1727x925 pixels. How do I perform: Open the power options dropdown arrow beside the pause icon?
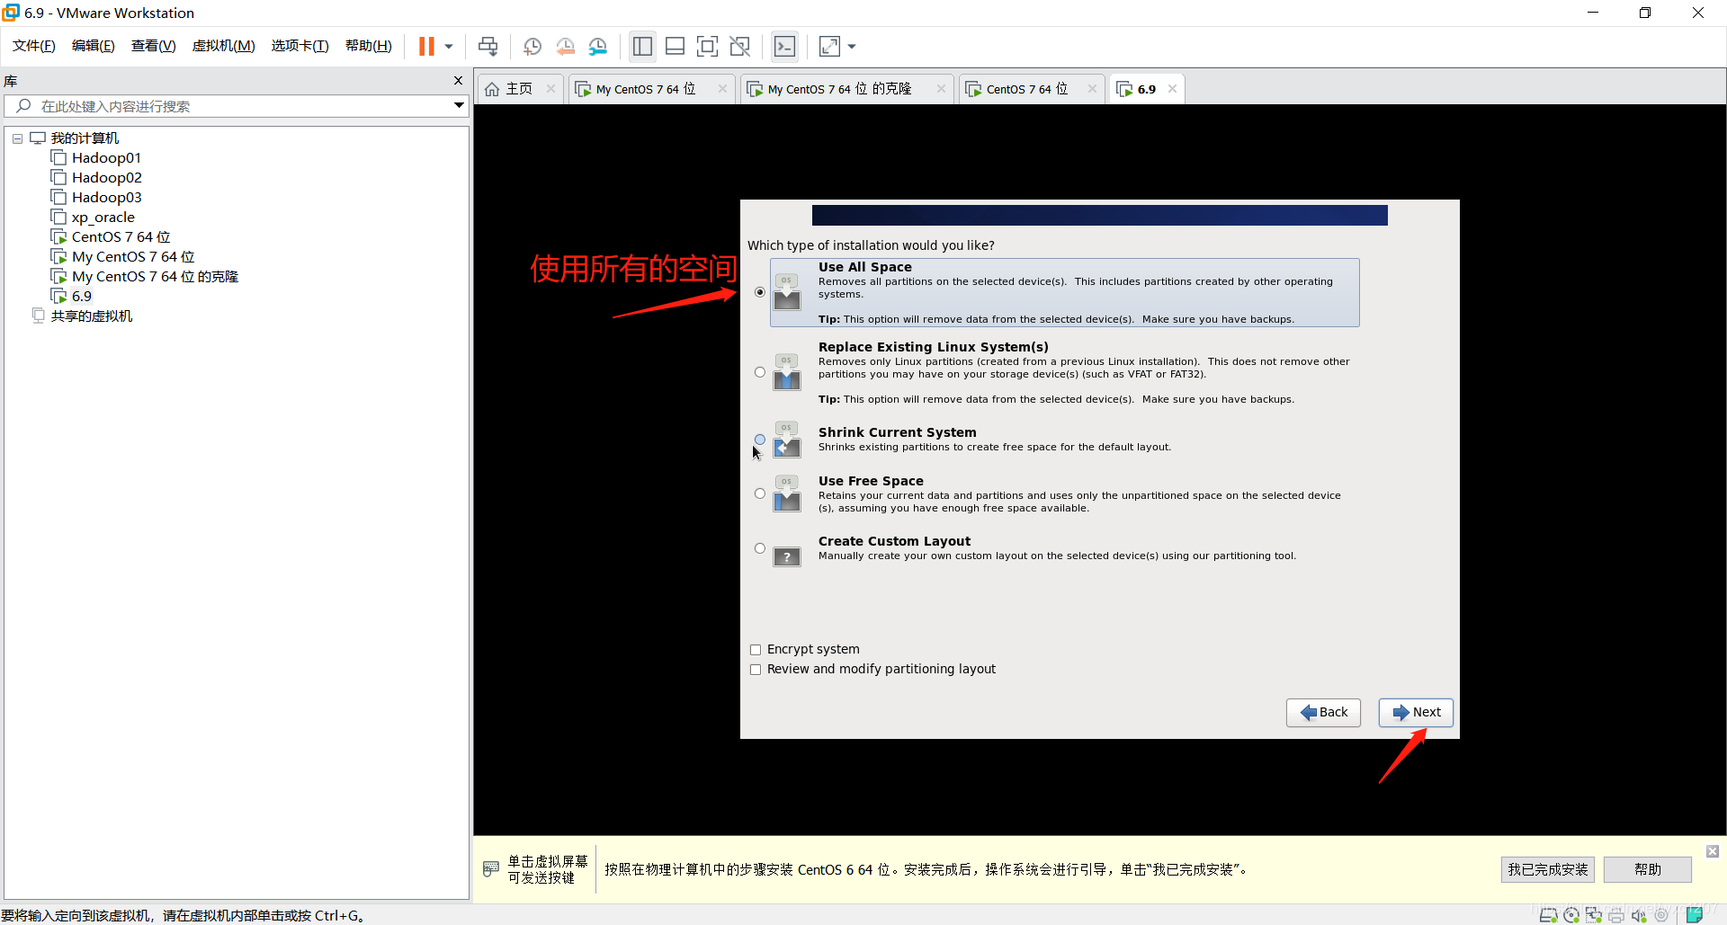(449, 46)
